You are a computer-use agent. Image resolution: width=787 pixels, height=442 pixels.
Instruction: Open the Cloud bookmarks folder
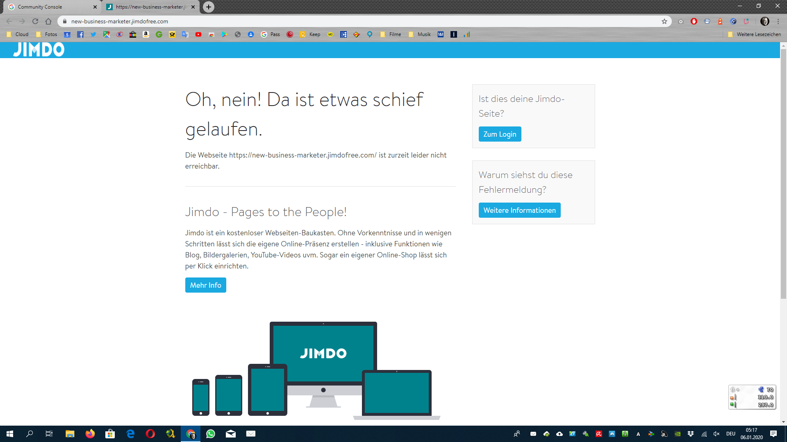click(17, 34)
